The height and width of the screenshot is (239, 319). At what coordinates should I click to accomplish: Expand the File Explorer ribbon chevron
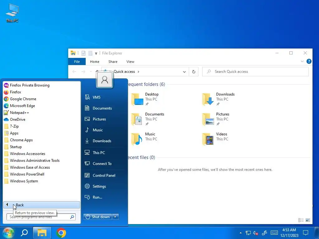click(x=302, y=61)
